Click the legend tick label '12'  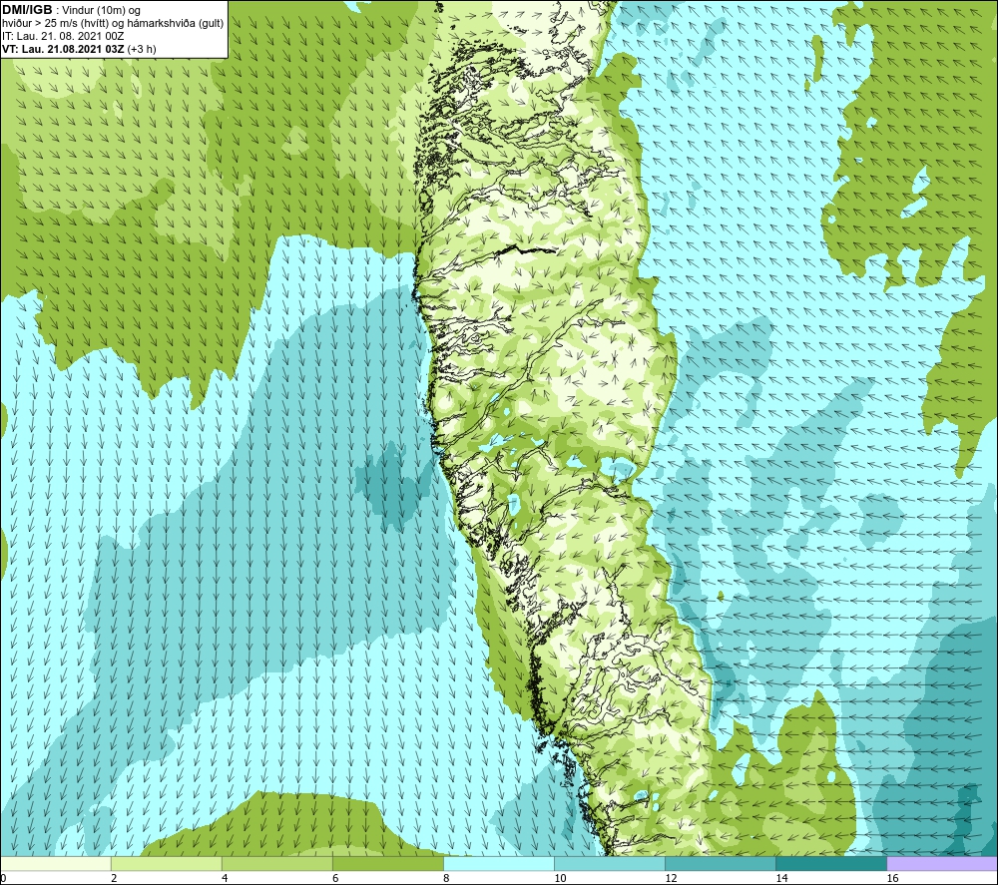[x=671, y=879]
